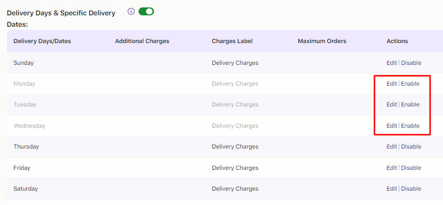The height and width of the screenshot is (205, 443).
Task: Click the Additional Charges column header
Action: coord(142,41)
